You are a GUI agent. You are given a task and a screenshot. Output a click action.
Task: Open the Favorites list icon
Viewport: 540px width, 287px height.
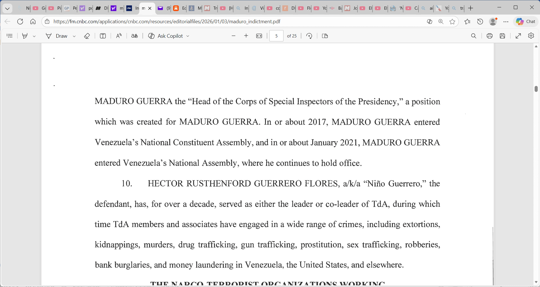point(467,22)
